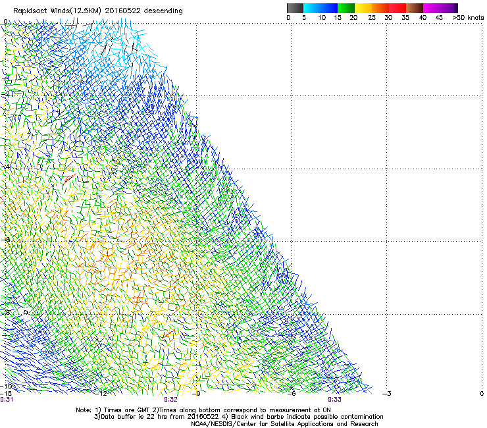Click the '-6' longitude axis label
487x428 pixels.
point(292,394)
